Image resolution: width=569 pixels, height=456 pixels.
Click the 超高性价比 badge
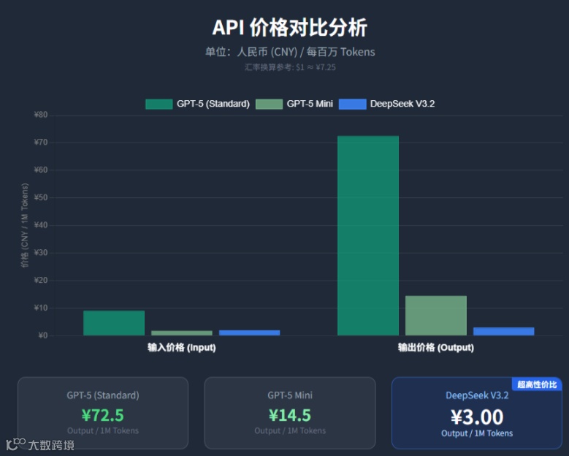tap(537, 384)
